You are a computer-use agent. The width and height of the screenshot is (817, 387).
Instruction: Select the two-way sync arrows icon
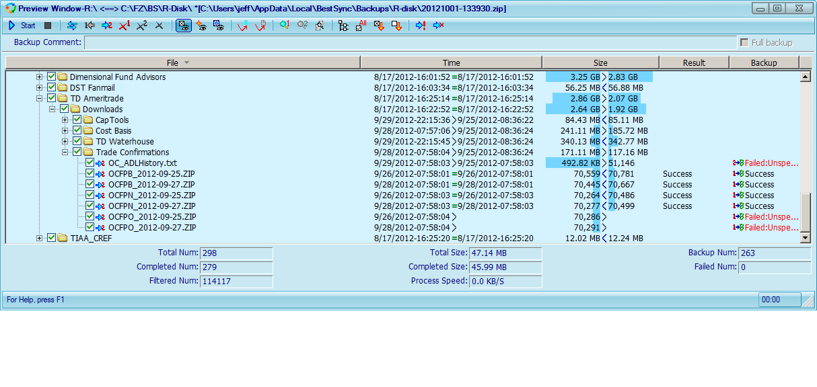72,26
